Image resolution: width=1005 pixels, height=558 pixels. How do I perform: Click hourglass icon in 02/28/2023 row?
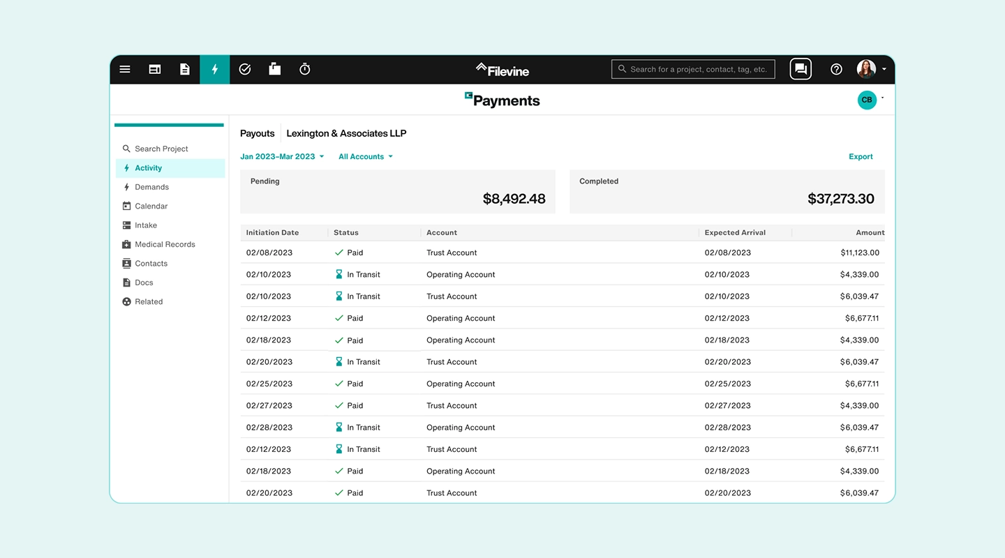339,427
